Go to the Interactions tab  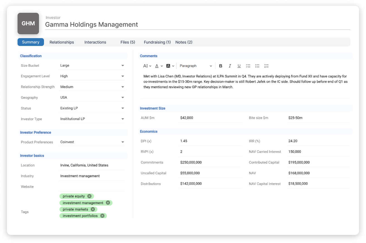pos(95,42)
